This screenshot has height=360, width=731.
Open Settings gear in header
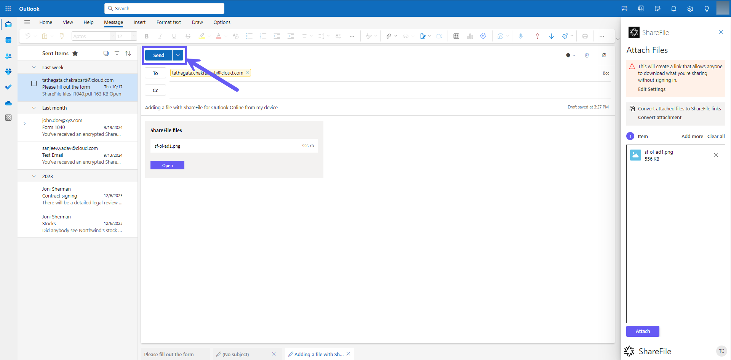point(690,8)
